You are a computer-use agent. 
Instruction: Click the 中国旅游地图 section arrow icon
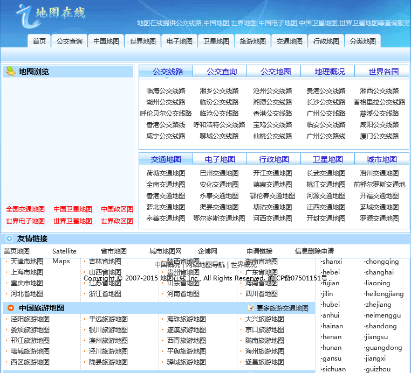11,308
